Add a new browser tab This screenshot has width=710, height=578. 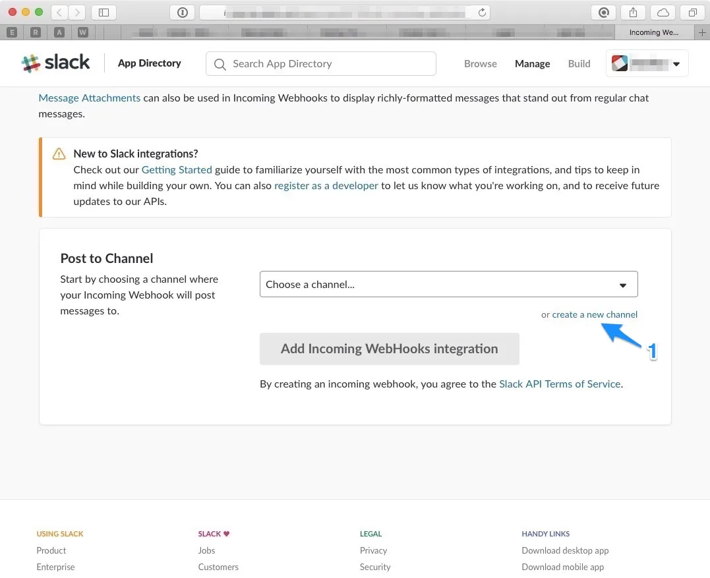(702, 32)
